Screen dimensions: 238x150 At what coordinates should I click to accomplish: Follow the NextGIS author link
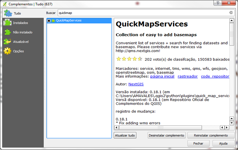[136, 84]
